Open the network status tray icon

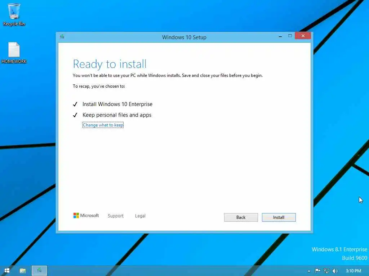click(x=326, y=271)
